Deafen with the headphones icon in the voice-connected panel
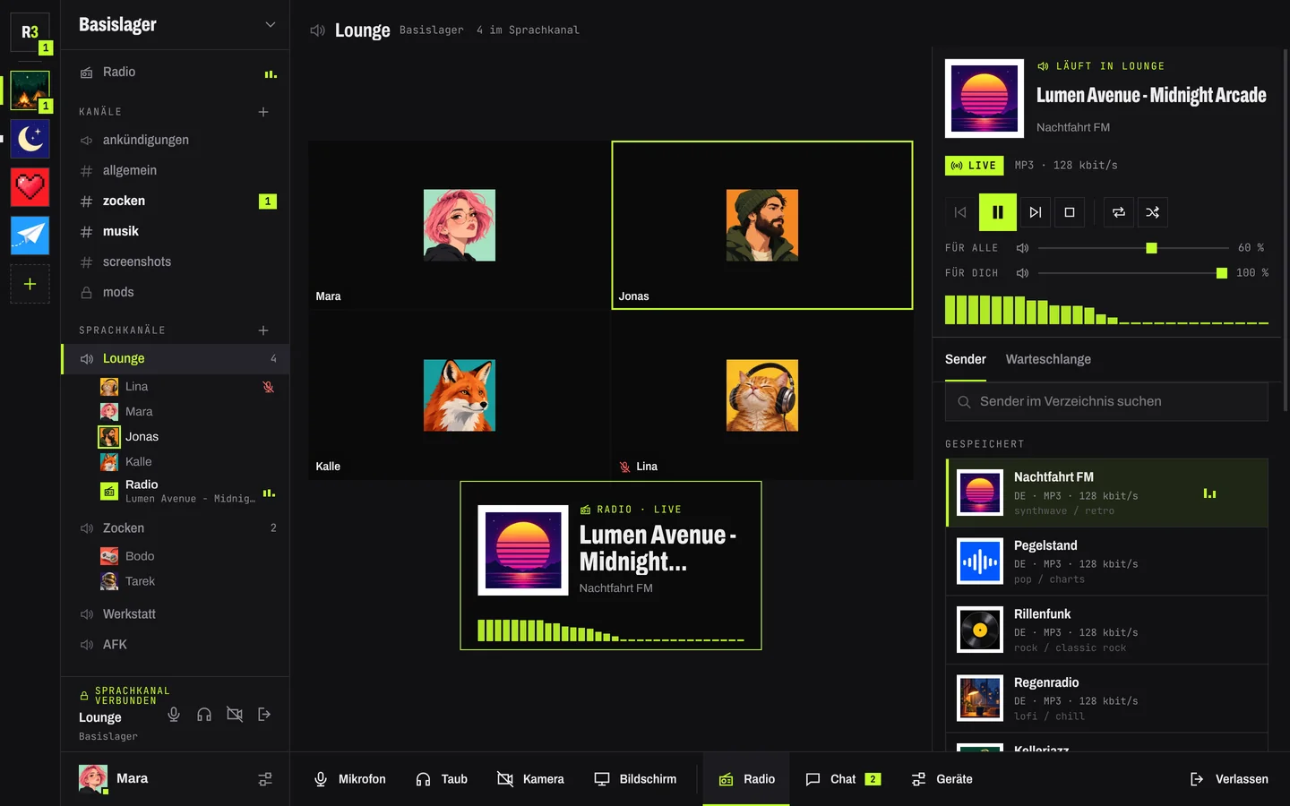The height and width of the screenshot is (806, 1290). pos(204,714)
